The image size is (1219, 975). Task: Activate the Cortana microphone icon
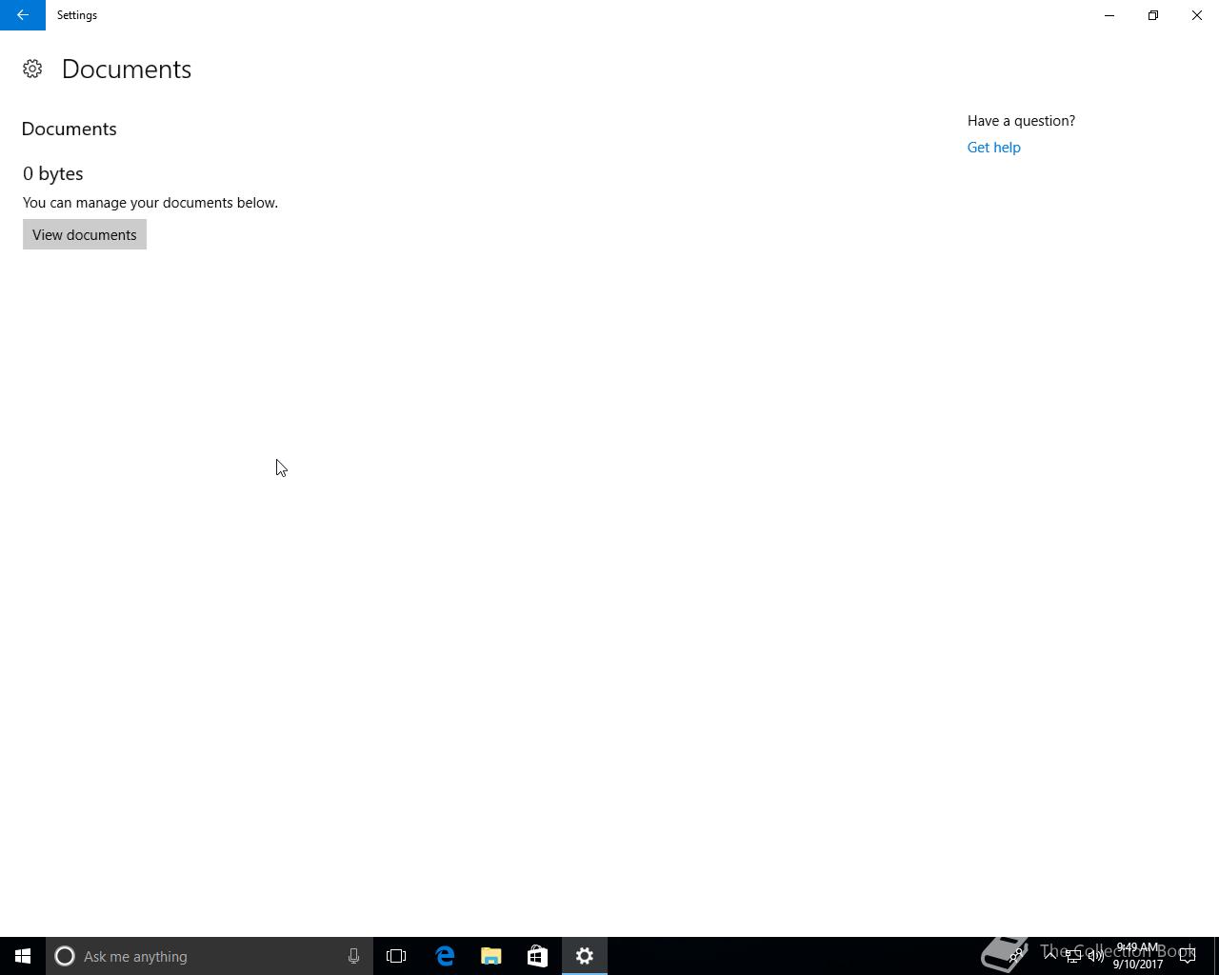tap(353, 956)
